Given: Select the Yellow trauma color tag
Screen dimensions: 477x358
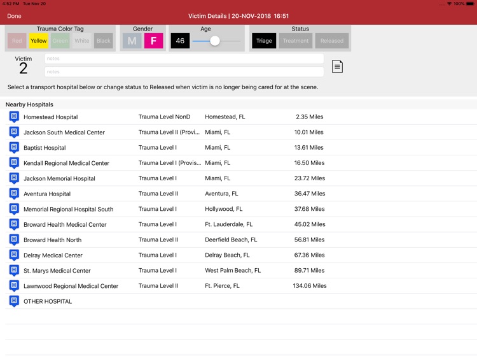Looking at the screenshot, I should (x=39, y=41).
